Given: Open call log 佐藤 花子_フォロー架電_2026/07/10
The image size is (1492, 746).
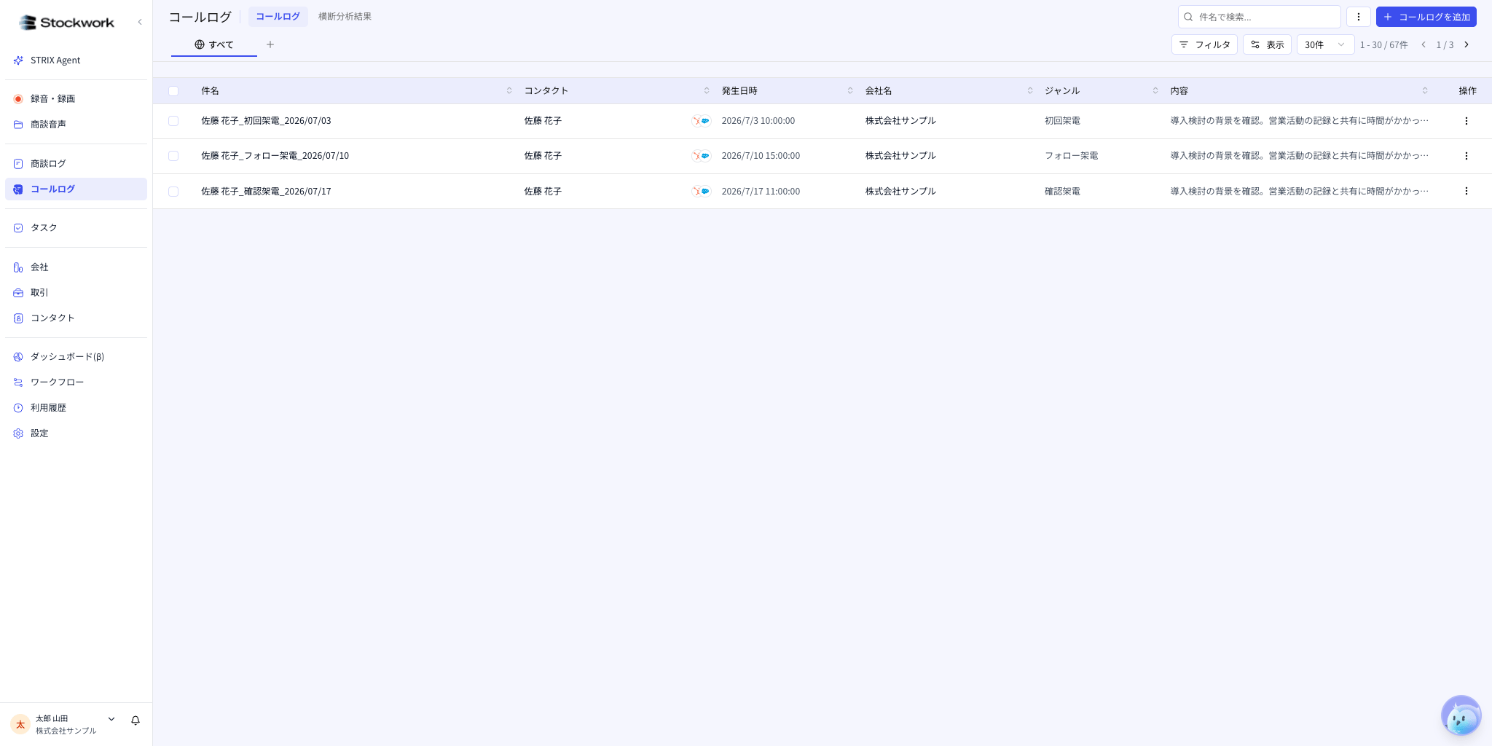Looking at the screenshot, I should pyautogui.click(x=275, y=156).
